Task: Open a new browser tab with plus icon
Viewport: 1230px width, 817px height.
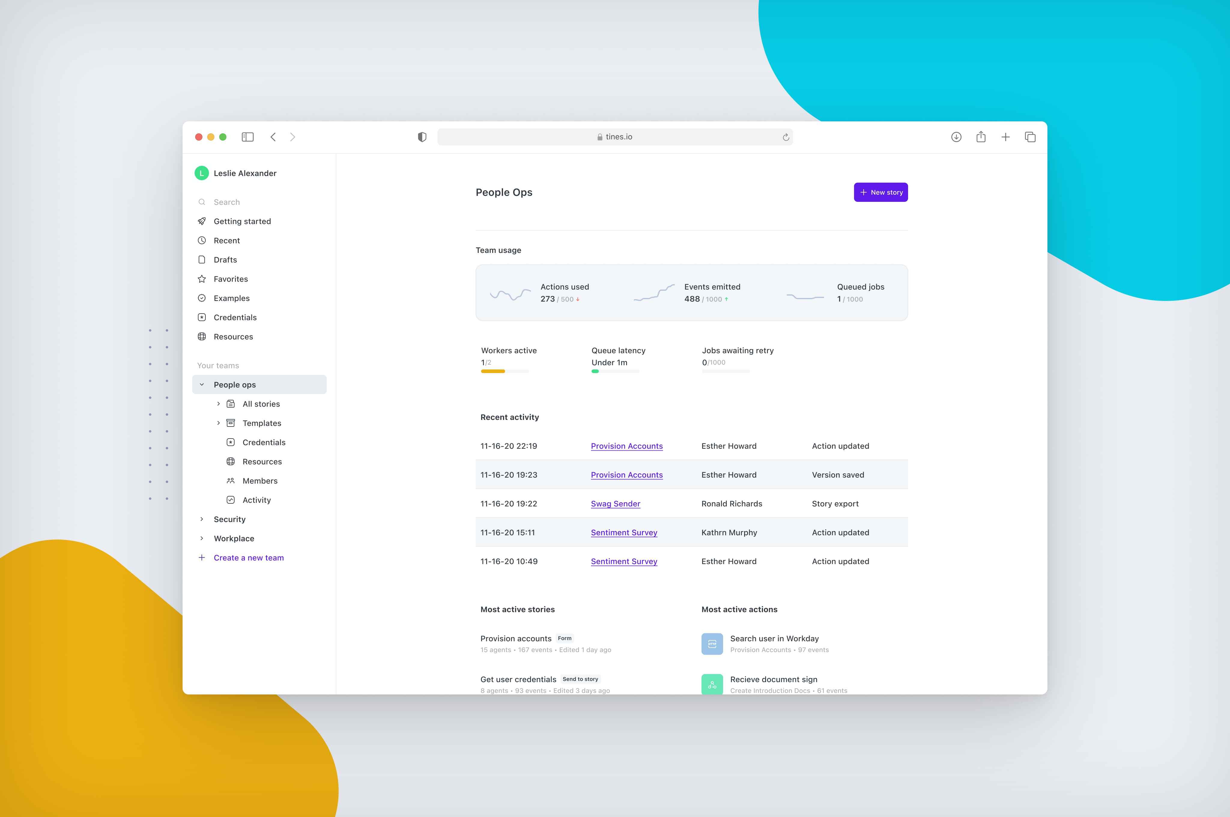Action: 1005,137
